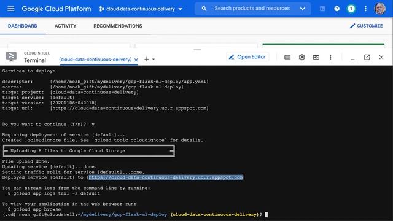Open notifications badge showing 1
This screenshot has height=221, width=393.
(351, 9)
